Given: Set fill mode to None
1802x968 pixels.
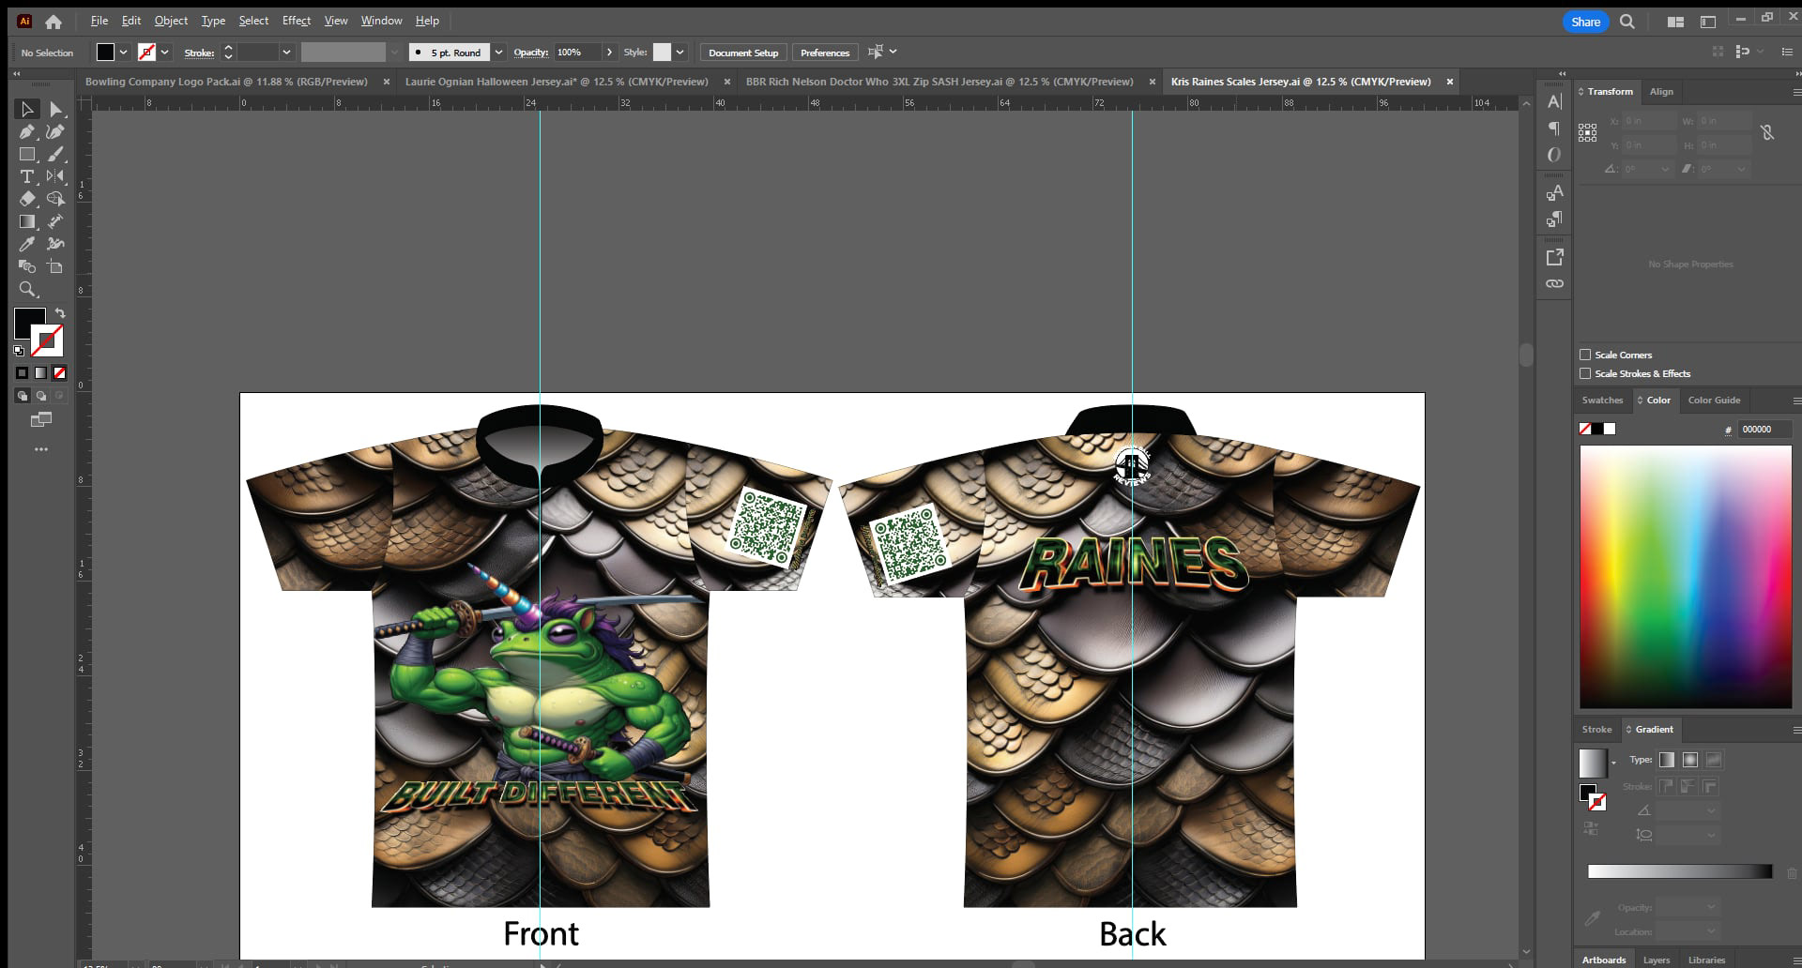Looking at the screenshot, I should [x=59, y=373].
